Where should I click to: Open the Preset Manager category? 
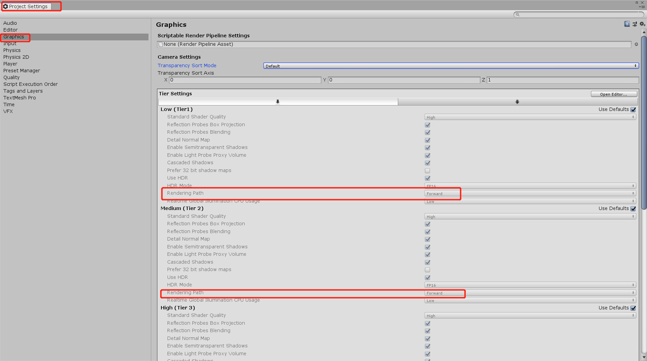click(x=22, y=71)
